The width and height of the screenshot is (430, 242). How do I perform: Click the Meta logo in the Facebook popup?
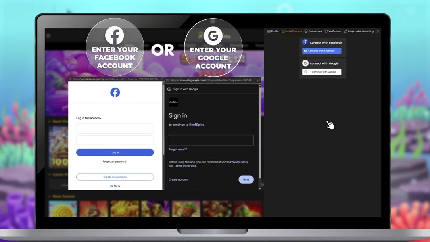pos(115,186)
